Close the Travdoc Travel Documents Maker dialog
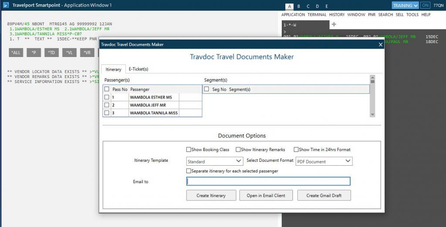 pos(381,44)
